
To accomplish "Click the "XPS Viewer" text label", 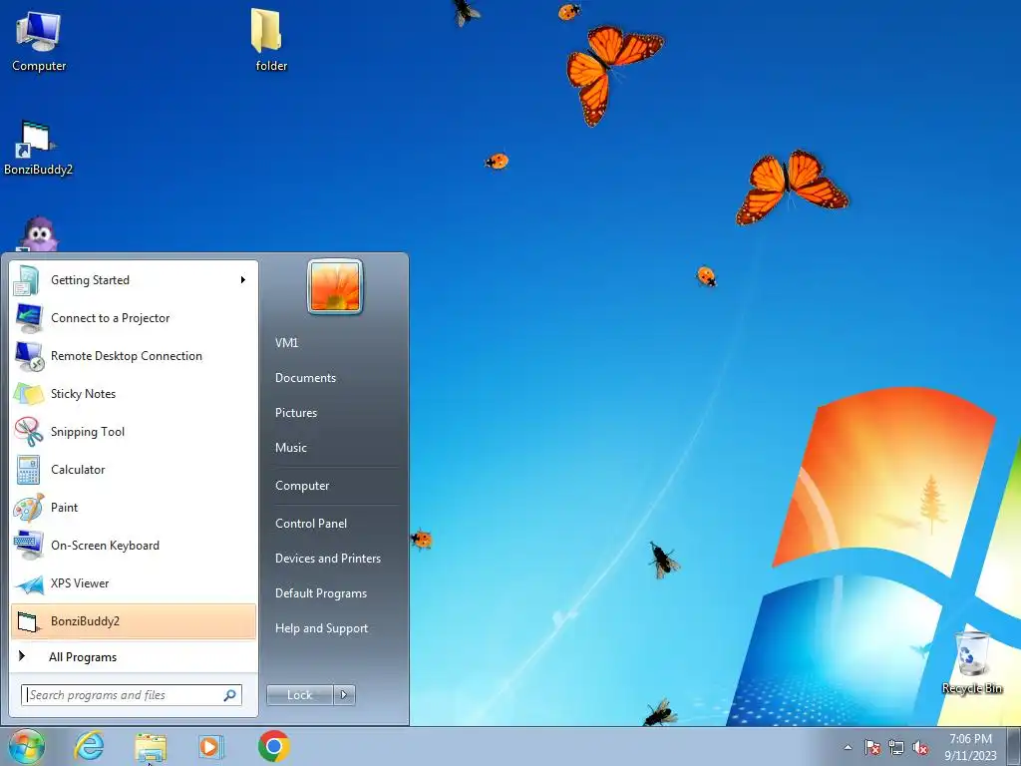I will [80, 583].
